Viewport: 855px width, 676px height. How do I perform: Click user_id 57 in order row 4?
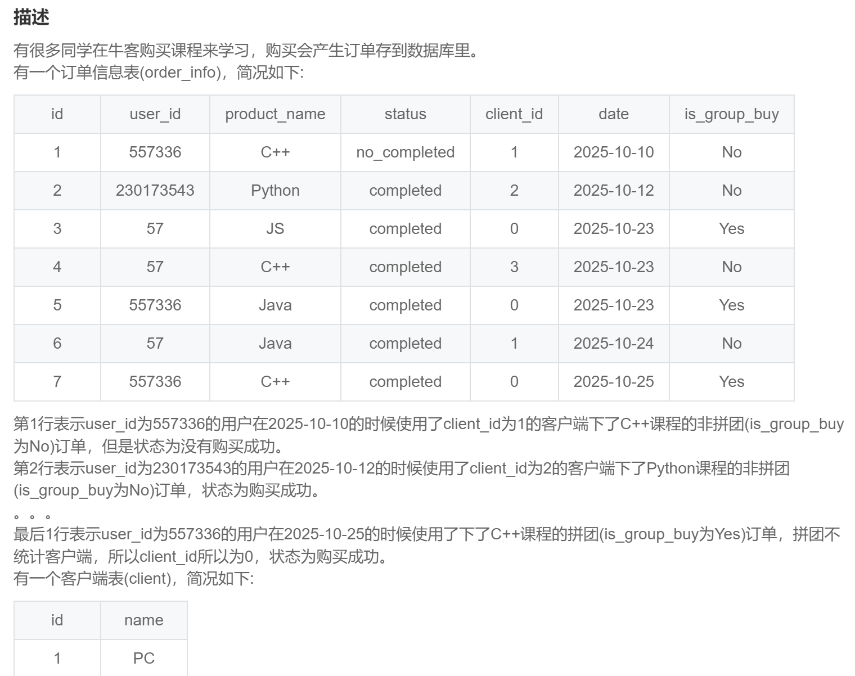[155, 267]
